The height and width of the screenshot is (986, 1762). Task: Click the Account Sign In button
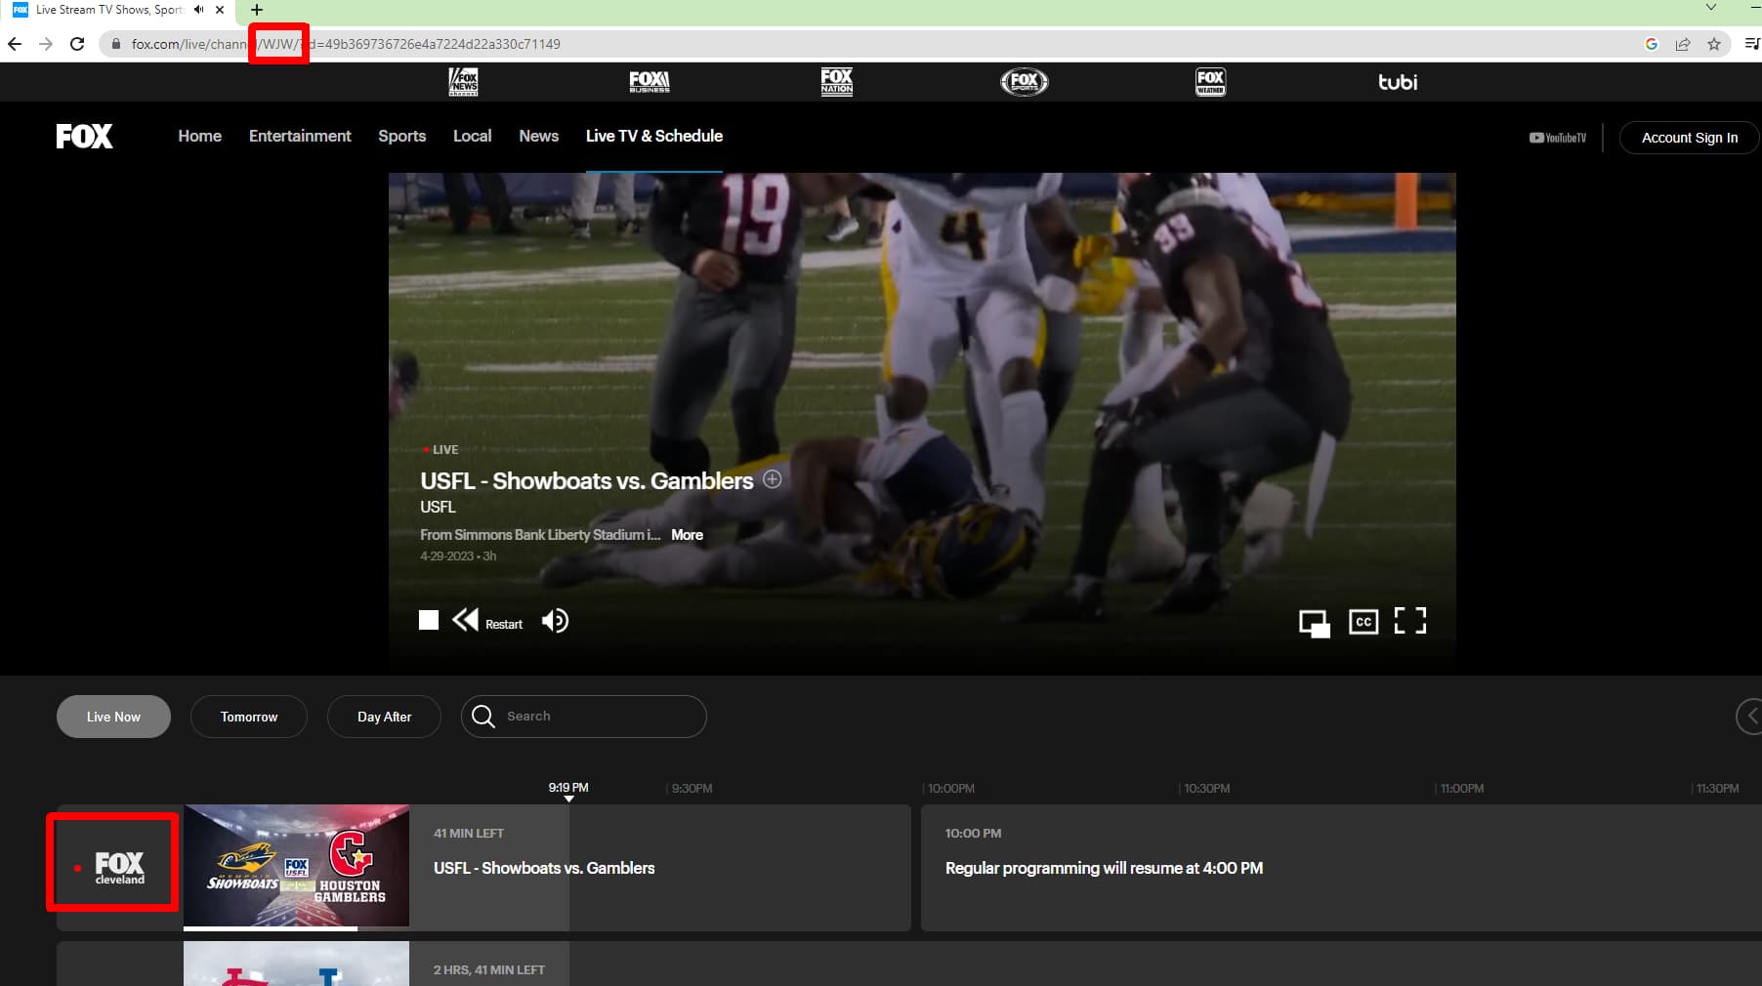[1689, 138]
